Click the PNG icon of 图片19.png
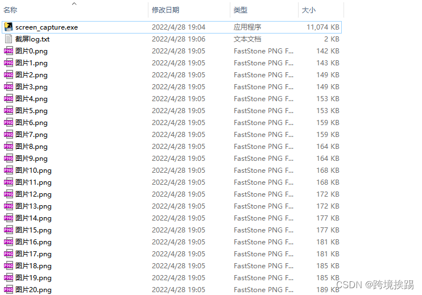This screenshot has height=295, width=422. (9, 278)
